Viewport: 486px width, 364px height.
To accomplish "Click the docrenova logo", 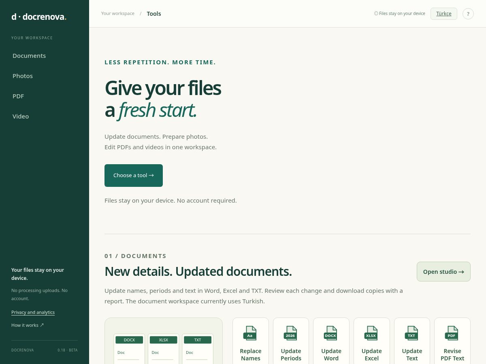I will click(x=39, y=17).
